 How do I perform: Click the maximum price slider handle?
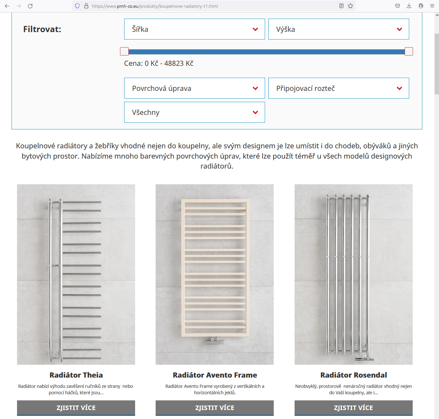(409, 51)
